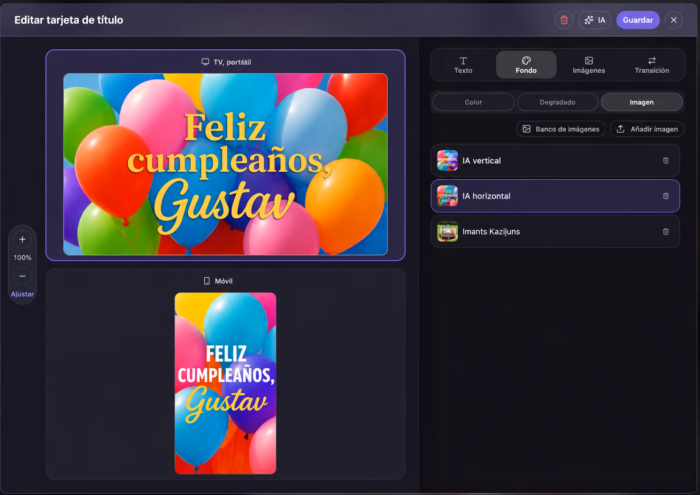The height and width of the screenshot is (495, 700).
Task: Delete the IA vertical image
Action: pyautogui.click(x=666, y=160)
